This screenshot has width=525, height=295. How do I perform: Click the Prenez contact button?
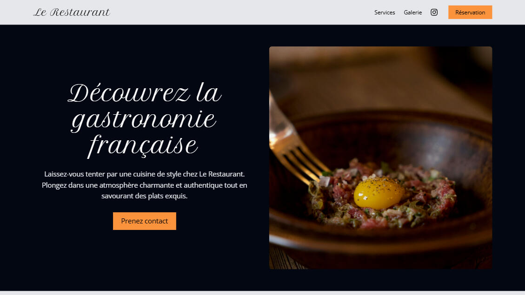[x=144, y=221]
